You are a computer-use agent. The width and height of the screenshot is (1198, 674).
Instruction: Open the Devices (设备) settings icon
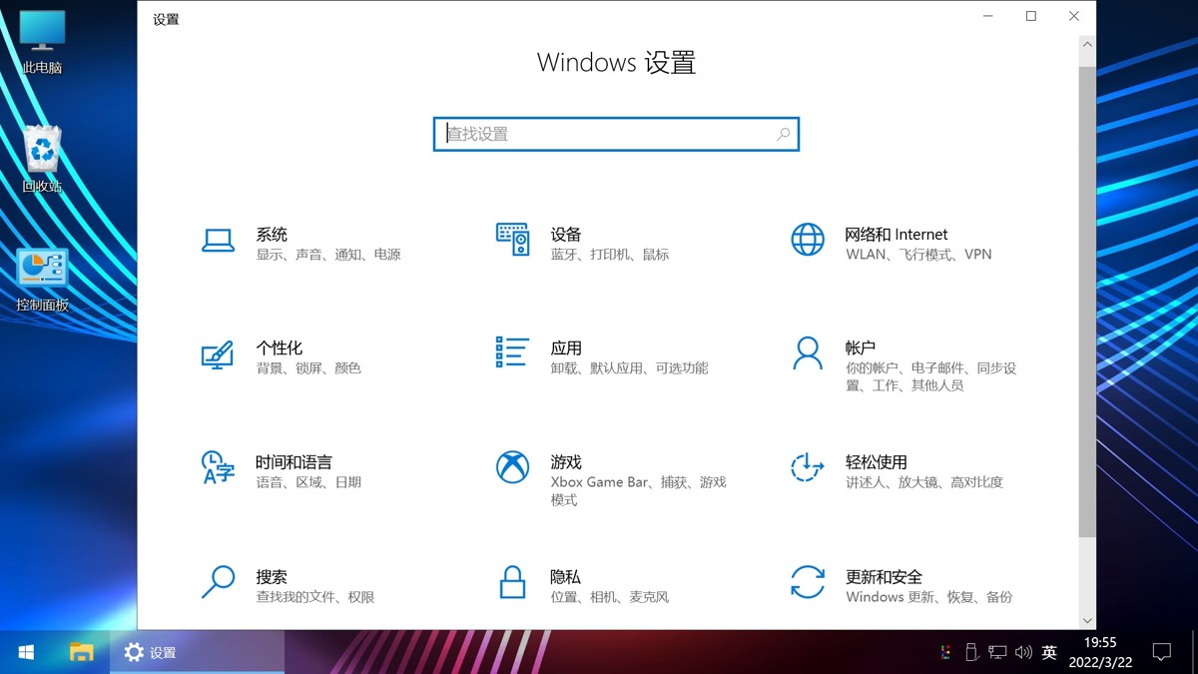coord(512,240)
